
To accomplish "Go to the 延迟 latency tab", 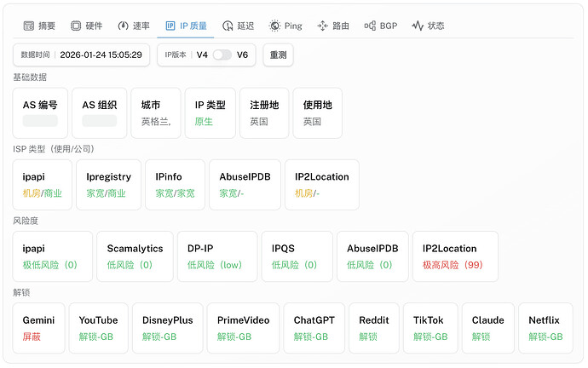I will tap(238, 26).
